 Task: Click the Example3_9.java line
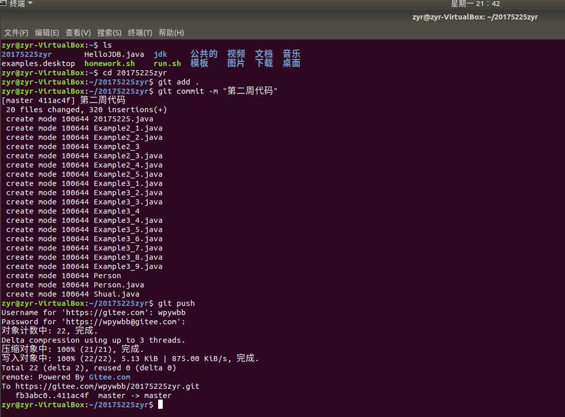[84, 266]
